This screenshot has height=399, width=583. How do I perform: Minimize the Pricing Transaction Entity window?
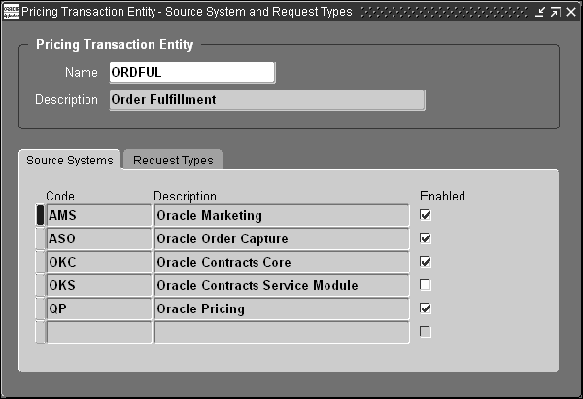(540, 12)
